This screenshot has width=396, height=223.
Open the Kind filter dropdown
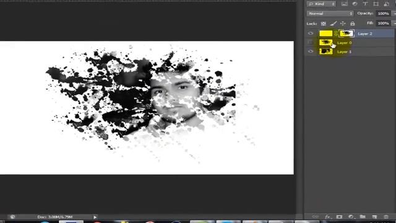click(x=321, y=4)
